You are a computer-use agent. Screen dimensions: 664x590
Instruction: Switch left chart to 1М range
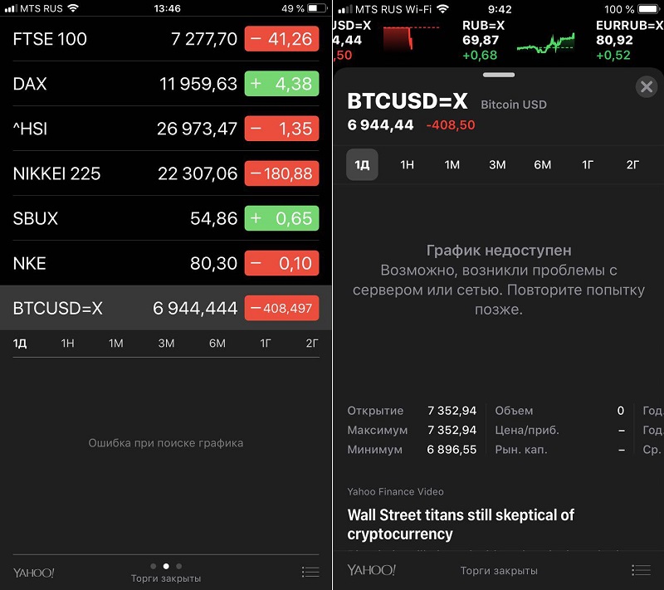click(115, 344)
